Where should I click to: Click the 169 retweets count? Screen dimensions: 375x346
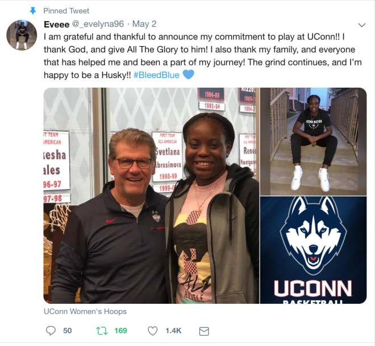[121, 331]
